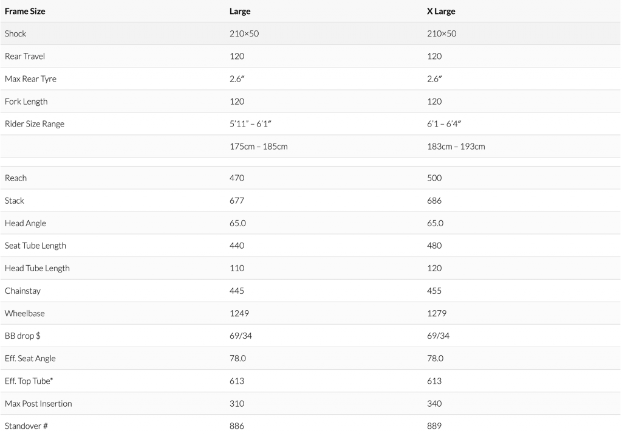Click the Fork Length row label
This screenshot has height=436, width=622.
(x=26, y=101)
